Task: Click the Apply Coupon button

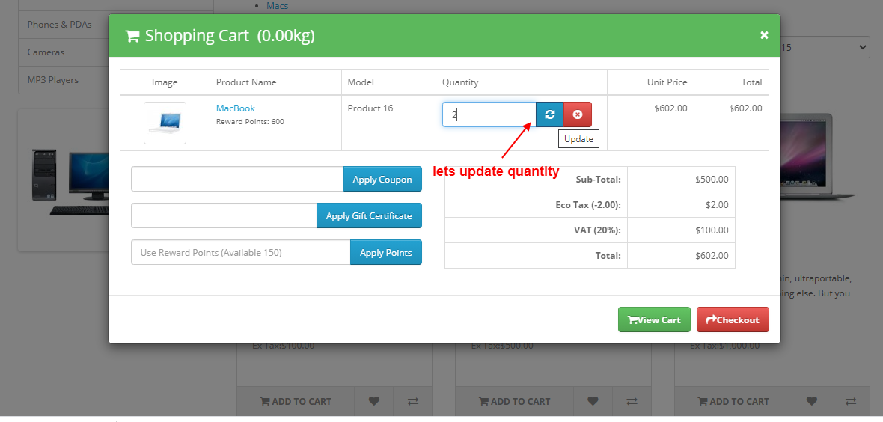Action: point(382,179)
